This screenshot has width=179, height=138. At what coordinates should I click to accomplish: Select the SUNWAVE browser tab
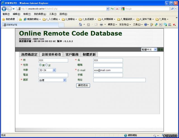(30, 25)
